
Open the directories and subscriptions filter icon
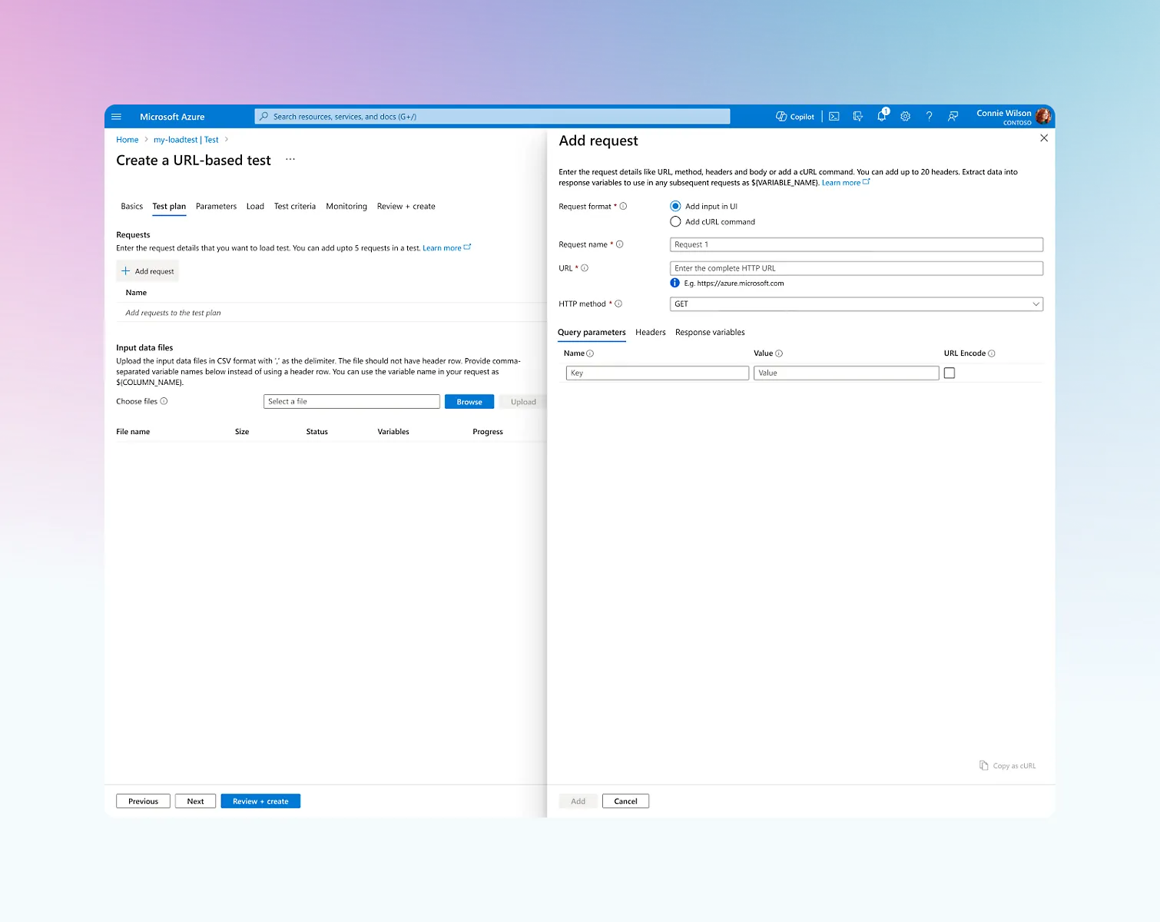[858, 117]
